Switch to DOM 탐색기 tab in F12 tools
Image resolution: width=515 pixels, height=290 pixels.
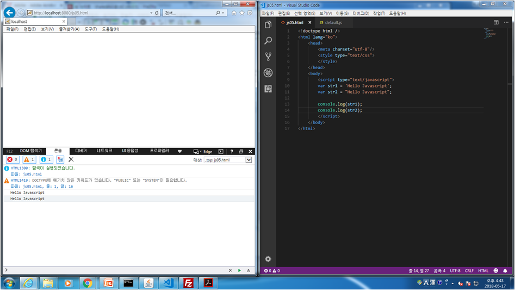pos(31,151)
